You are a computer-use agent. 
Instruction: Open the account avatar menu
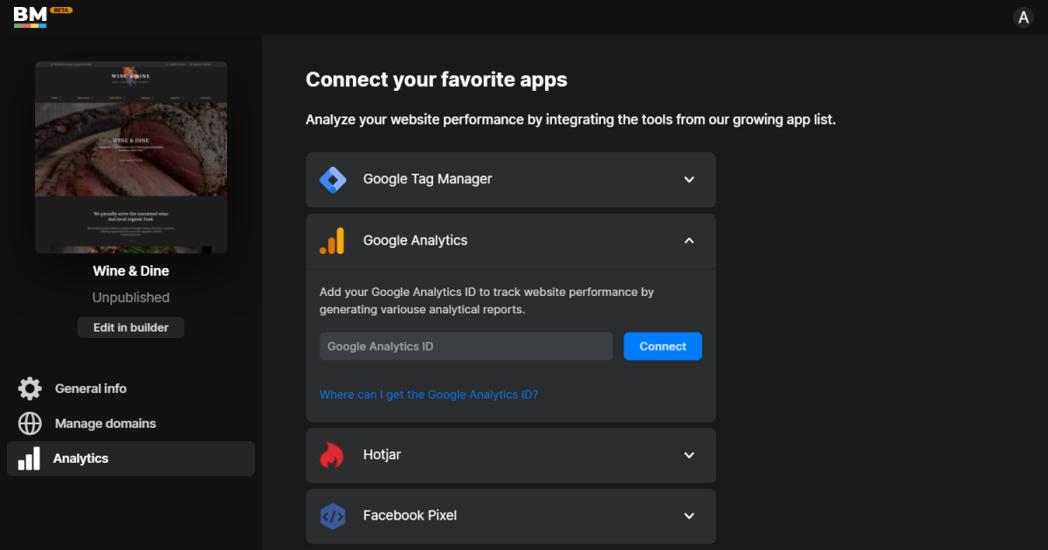[1023, 17]
